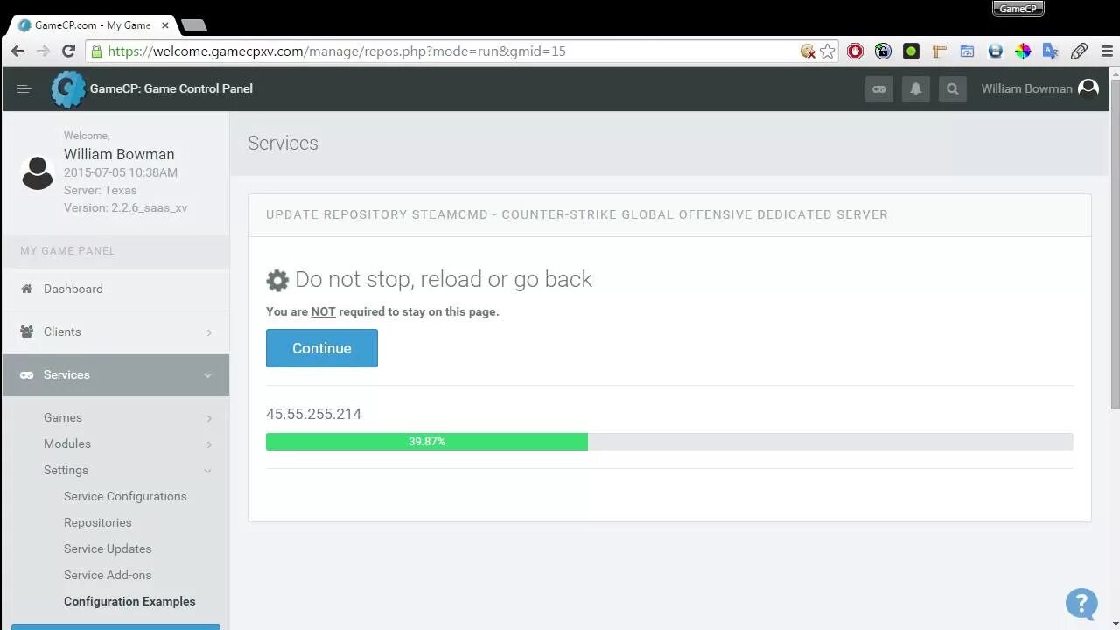Open the Chrome menu icon
Viewport: 1120px width, 630px height.
(x=1107, y=52)
